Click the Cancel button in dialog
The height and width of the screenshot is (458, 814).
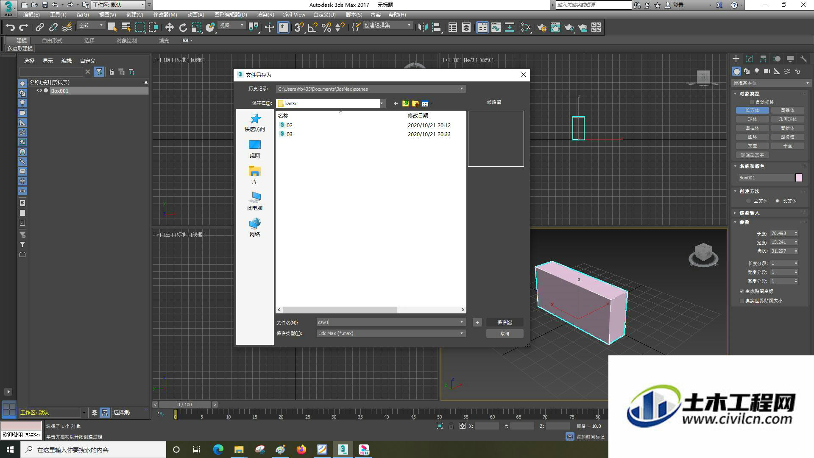[x=505, y=334]
